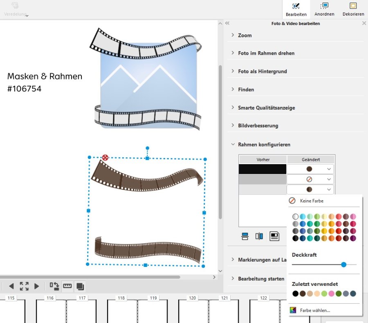Toggle the ruler display icon
Viewport: 368px width, 323px height.
[67, 286]
